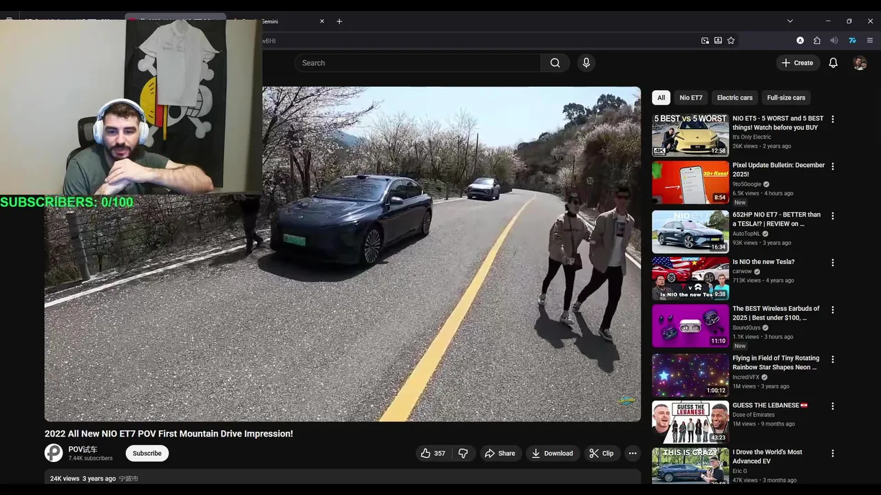Open options for BEST Wireless Earbuds video
Image resolution: width=881 pixels, height=495 pixels.
833,310
